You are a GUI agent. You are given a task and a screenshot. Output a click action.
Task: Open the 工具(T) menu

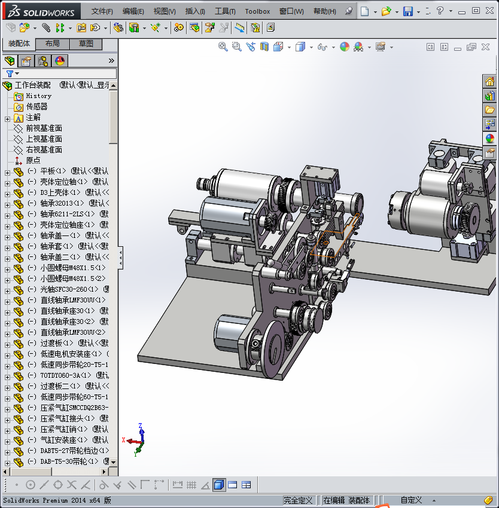coord(225,11)
